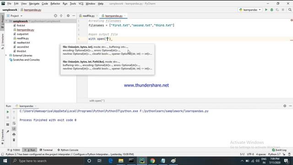Open Chrome from the Windows taskbar
This screenshot has height=165, width=293.
point(152,161)
